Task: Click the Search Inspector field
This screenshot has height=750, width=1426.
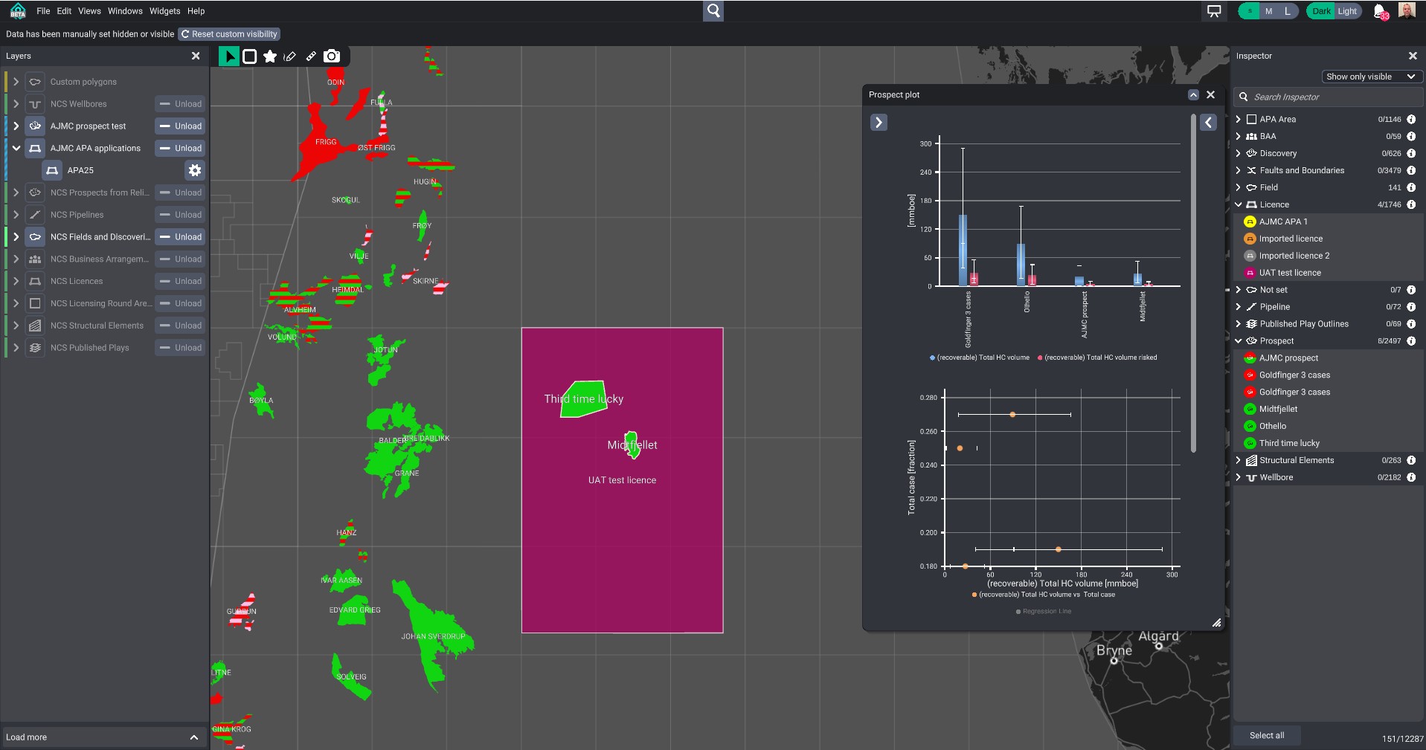Action: (1328, 97)
